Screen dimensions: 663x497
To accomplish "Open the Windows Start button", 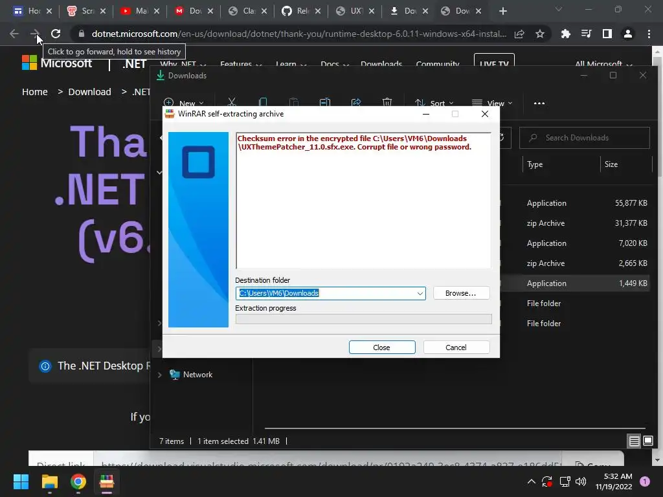I will [x=21, y=481].
